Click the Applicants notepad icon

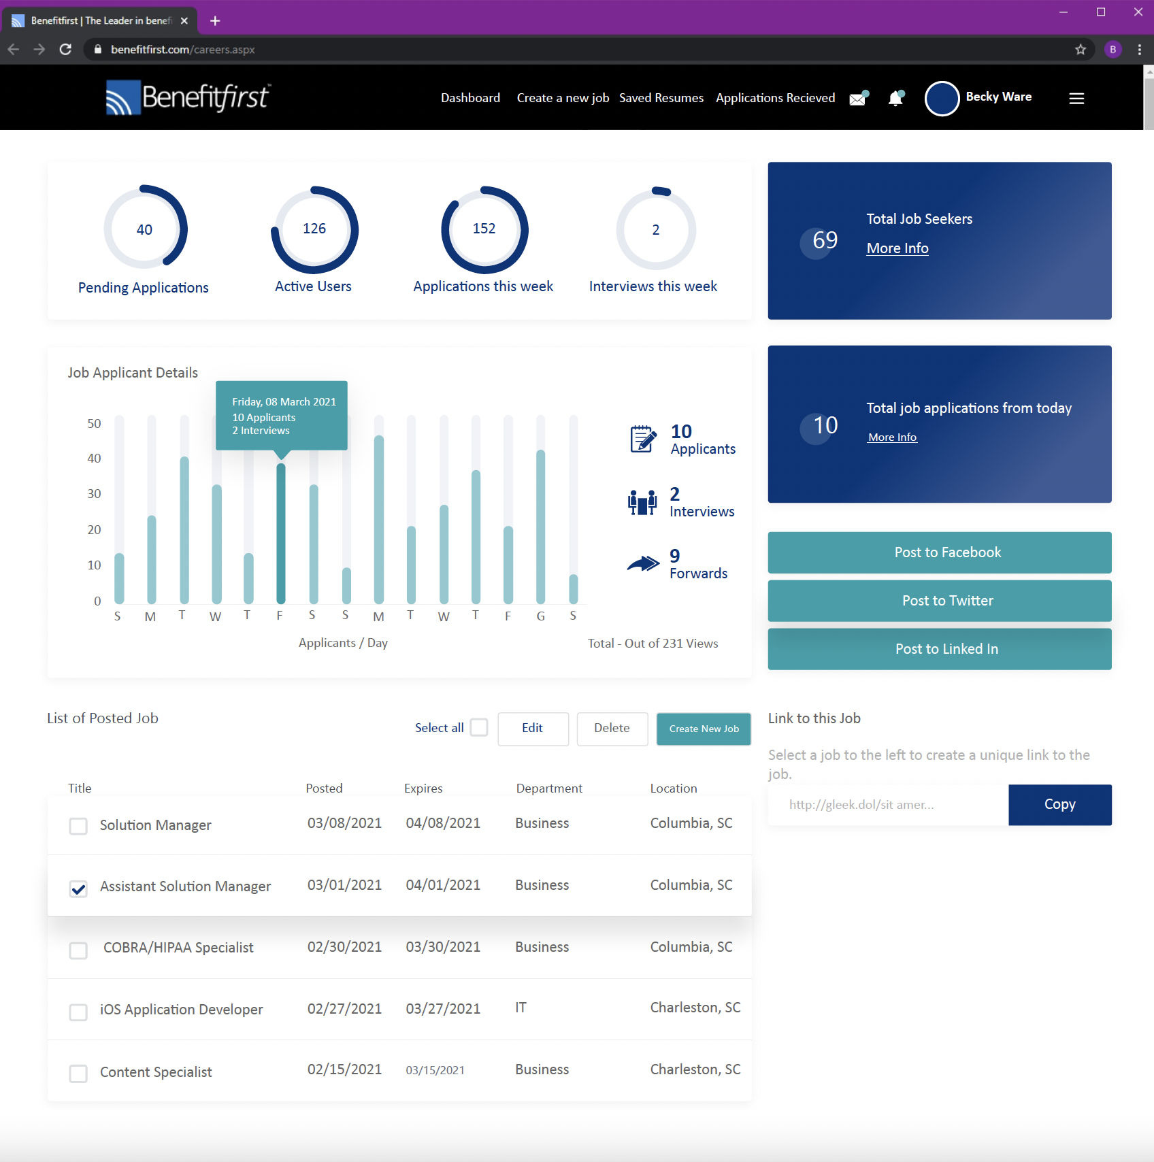click(x=642, y=439)
